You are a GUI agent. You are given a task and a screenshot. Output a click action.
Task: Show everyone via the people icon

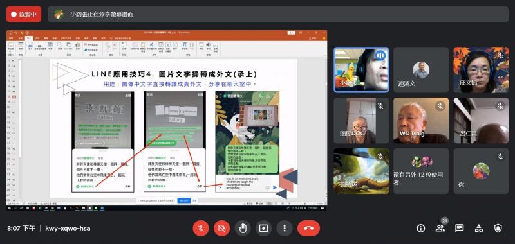[440, 229]
